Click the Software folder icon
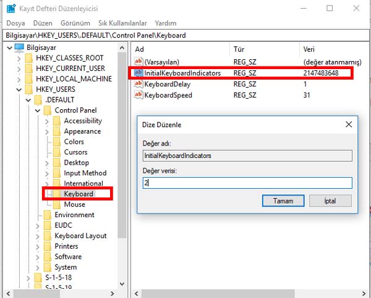Screen dimensions: 371x298 [48, 257]
